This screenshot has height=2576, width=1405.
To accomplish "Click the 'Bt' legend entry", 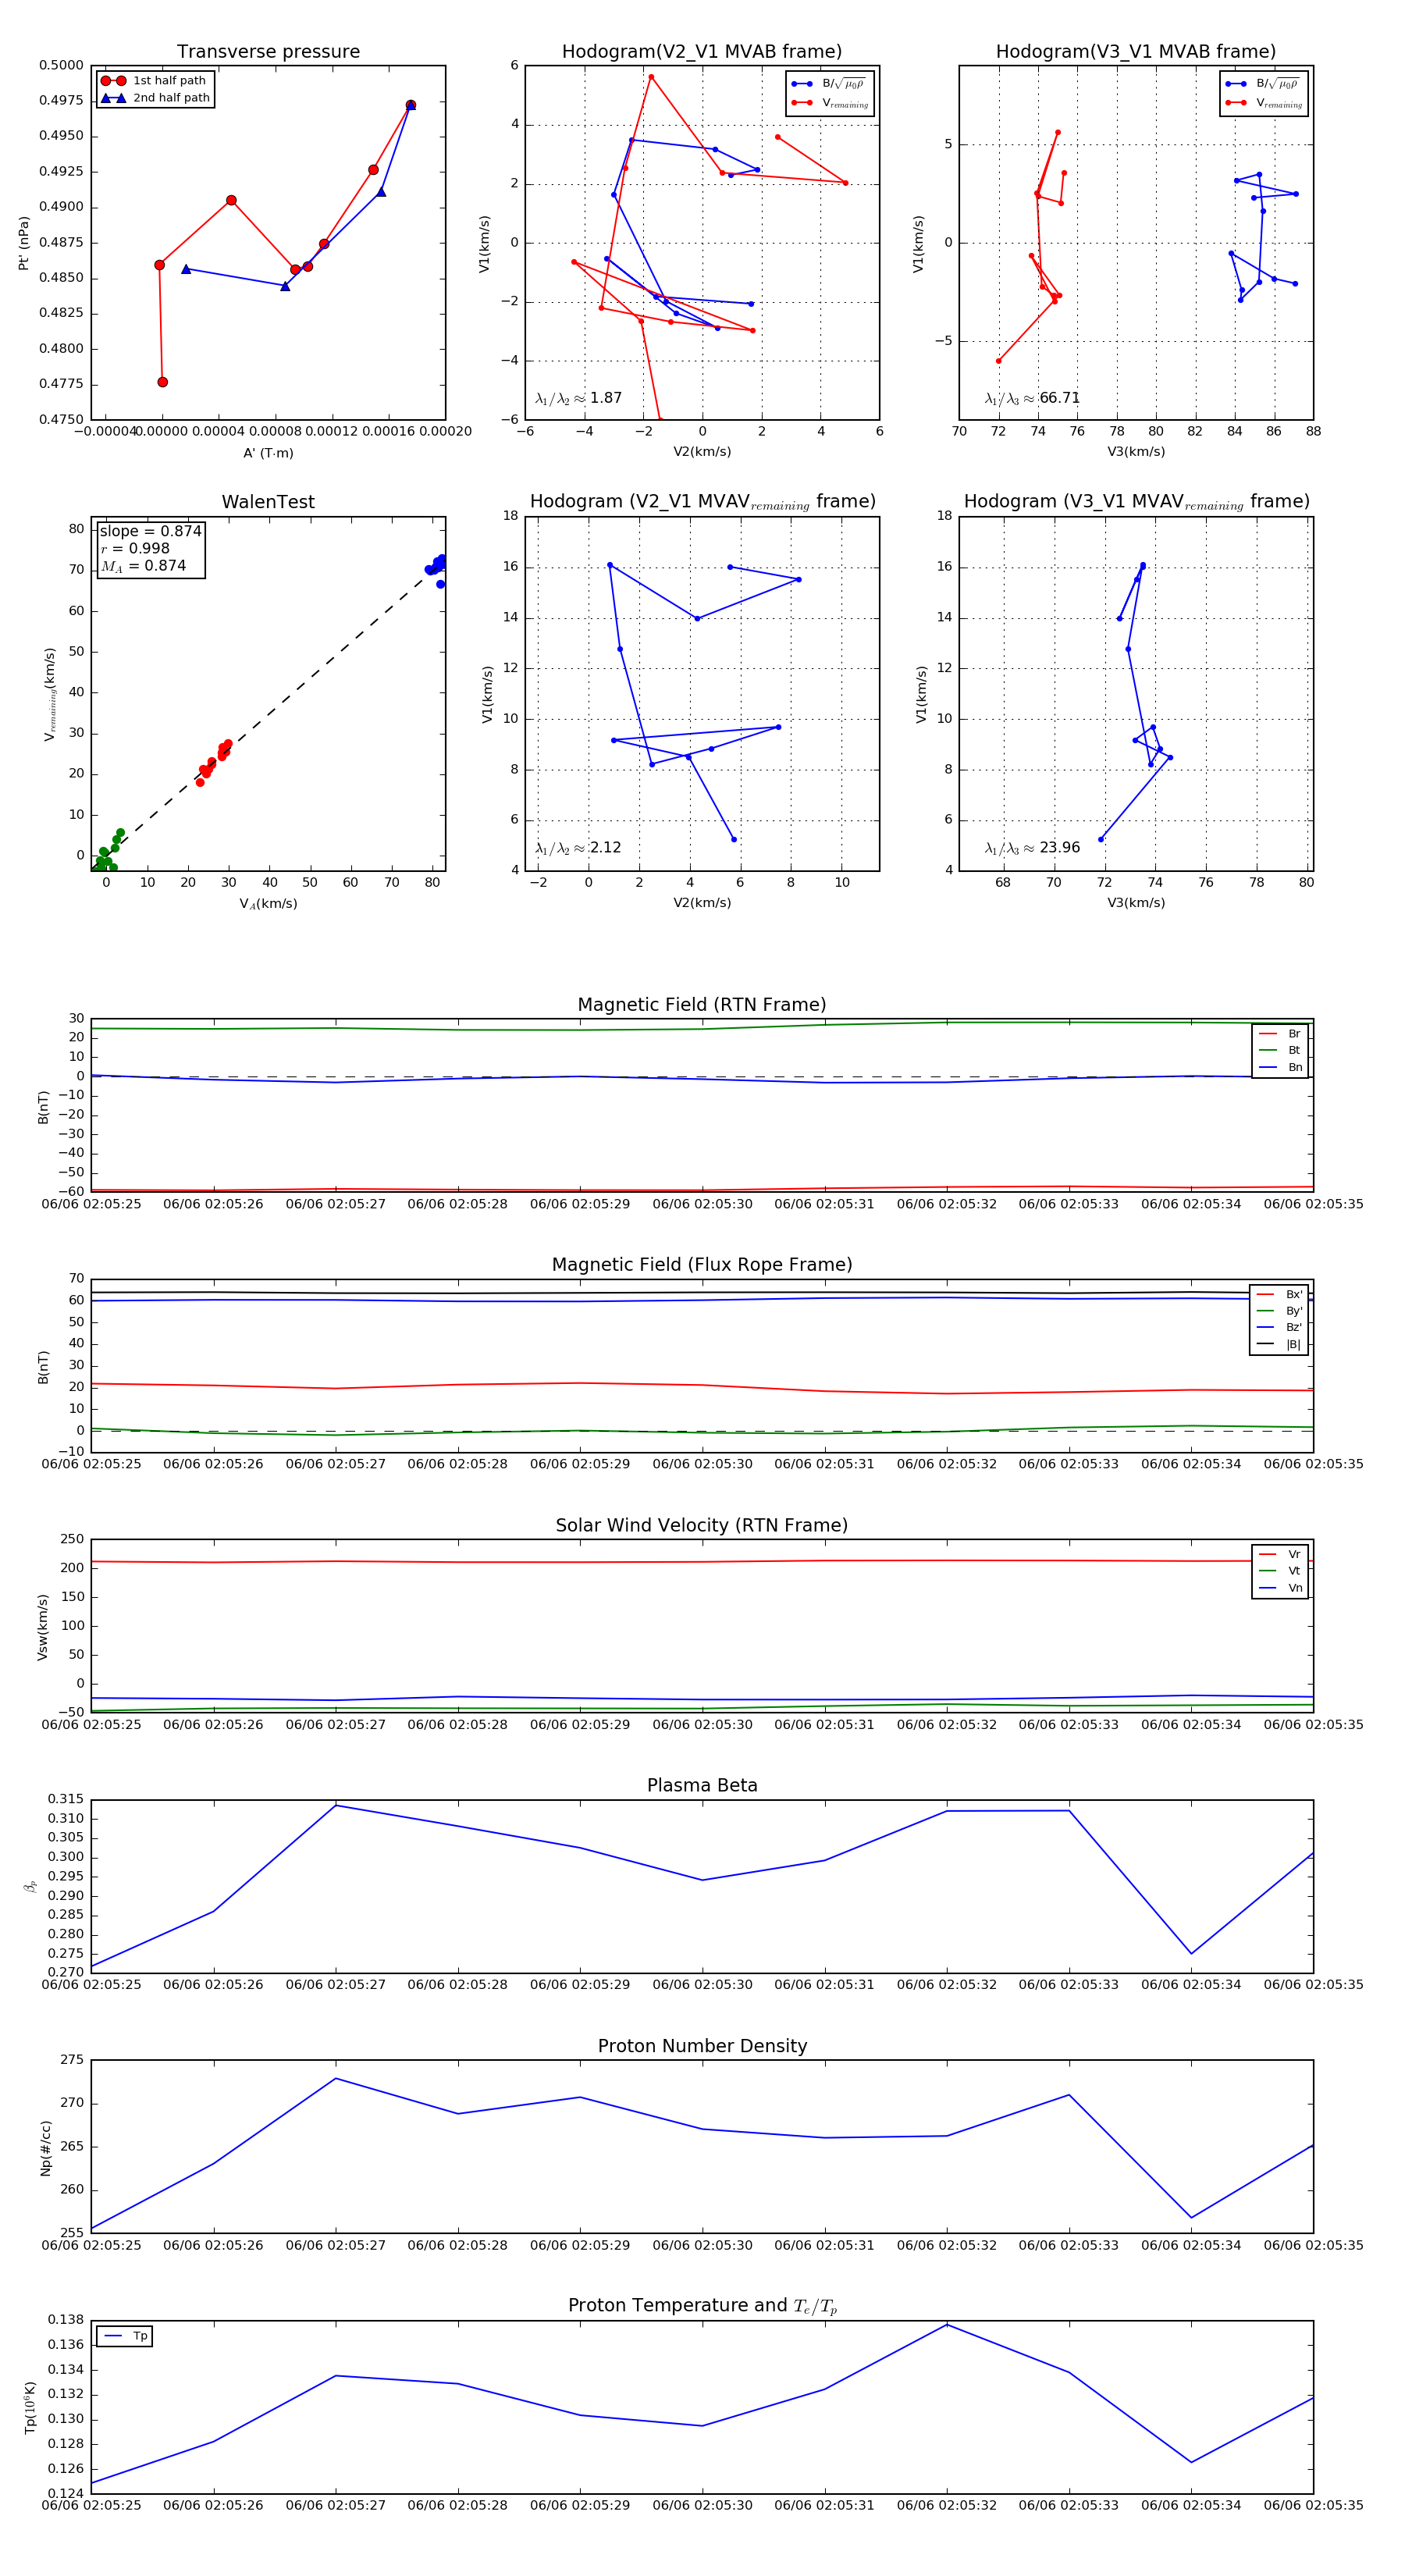I will click(1281, 1051).
